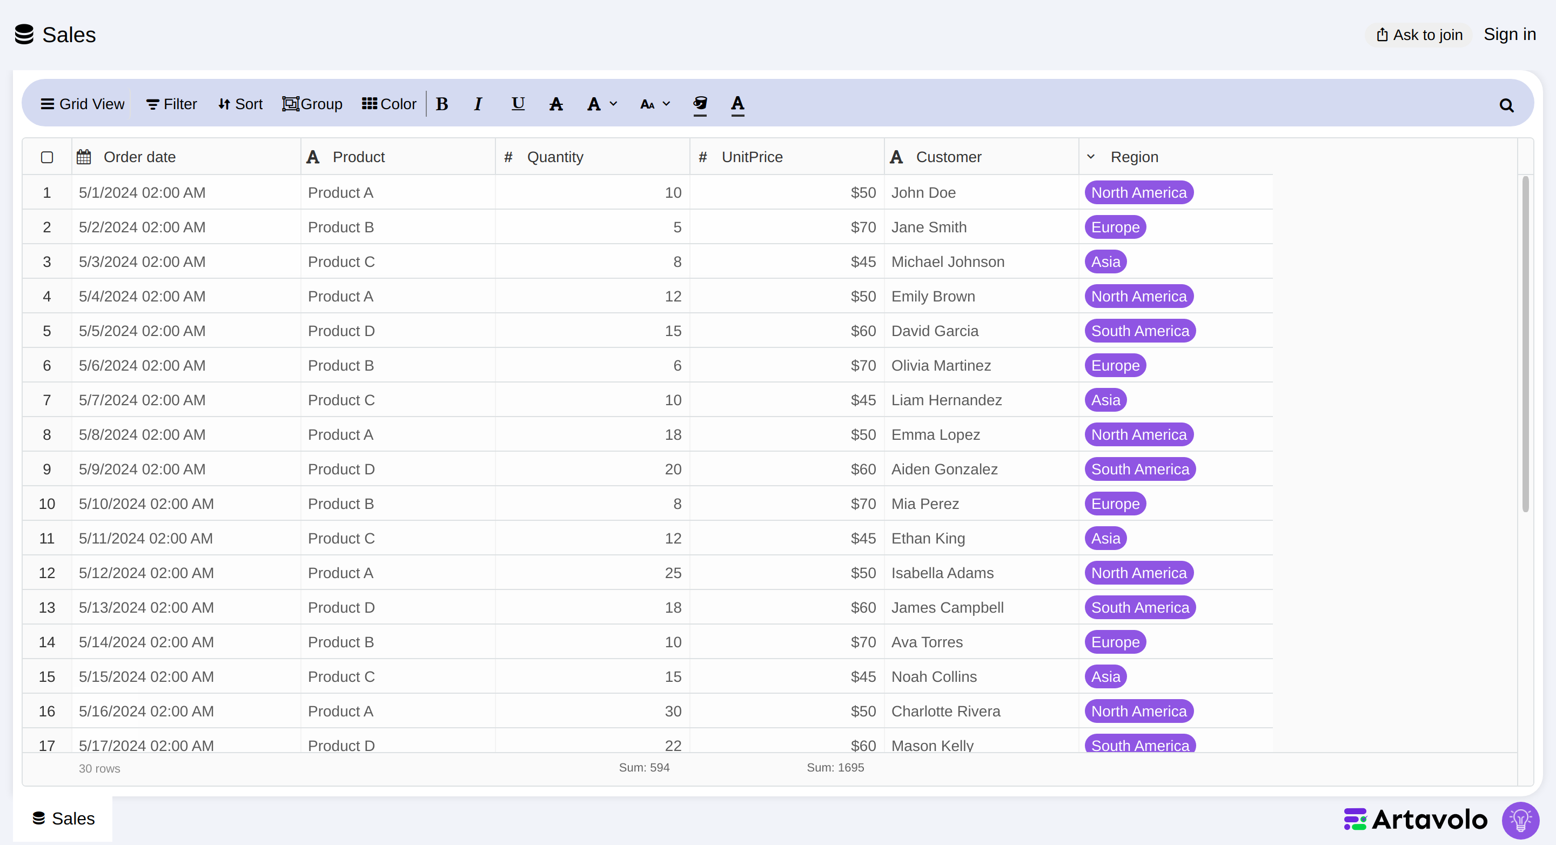Click the lightbulb help icon

(1520, 820)
